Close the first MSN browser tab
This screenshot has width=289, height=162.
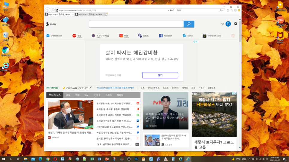pos(73,14)
